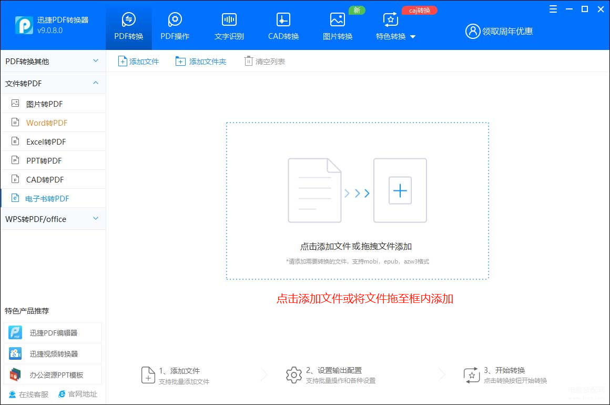Click the plus box to add files

click(x=400, y=190)
